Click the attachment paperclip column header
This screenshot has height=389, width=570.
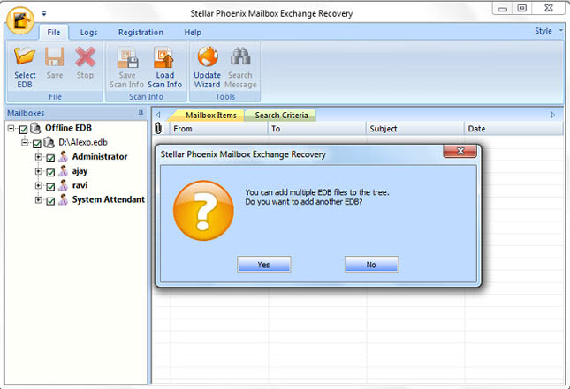(x=158, y=129)
